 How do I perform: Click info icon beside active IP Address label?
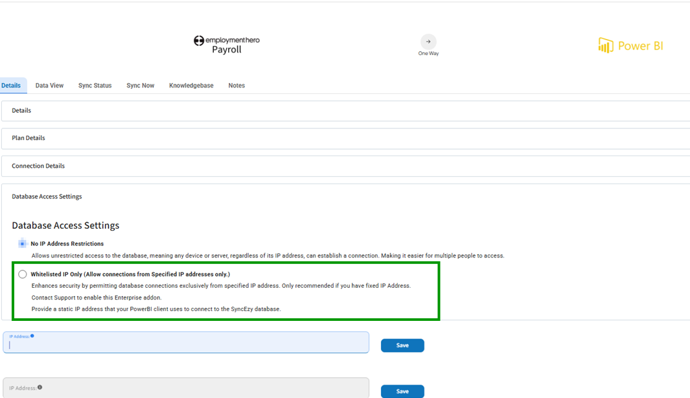[32, 336]
